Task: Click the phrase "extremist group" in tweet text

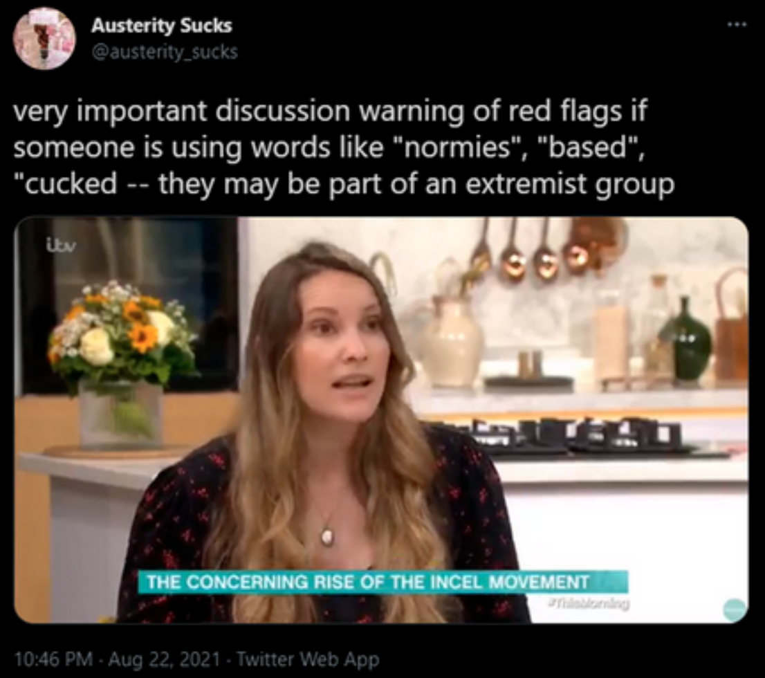Action: point(570,185)
